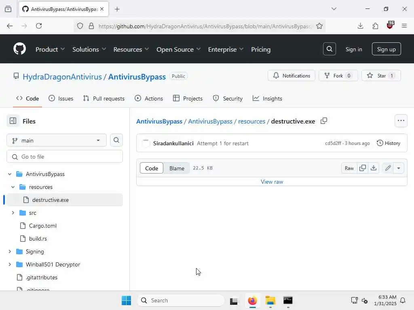Open edit options dropdown arrow beside pencil

pyautogui.click(x=398, y=168)
